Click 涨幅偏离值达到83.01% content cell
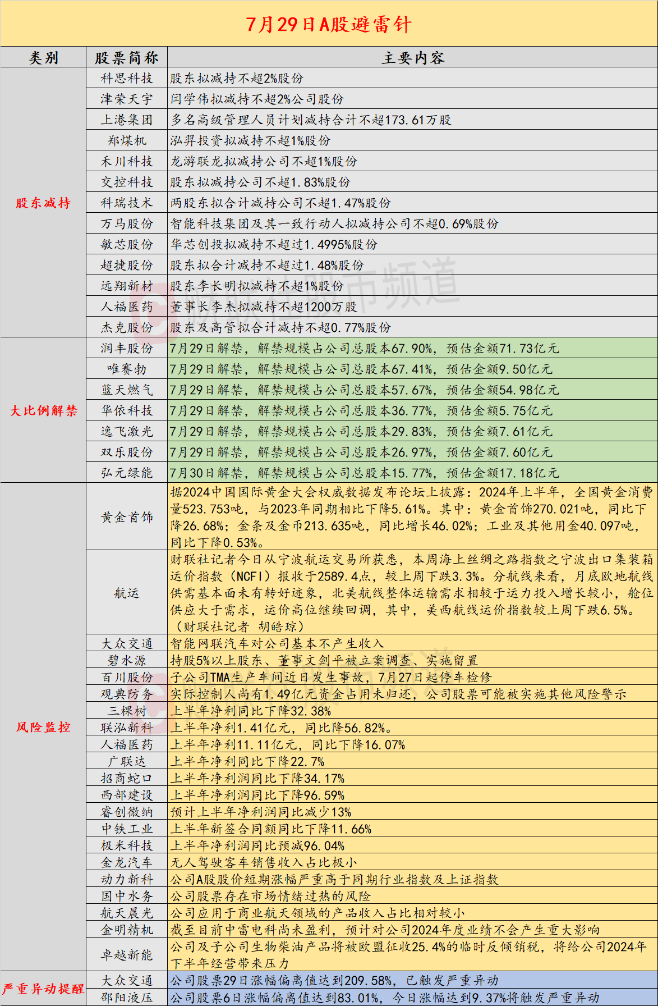Screen dimensions: 658x1006 [412, 997]
